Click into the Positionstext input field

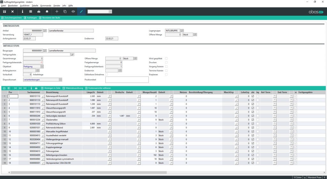pyautogui.click(x=127, y=80)
